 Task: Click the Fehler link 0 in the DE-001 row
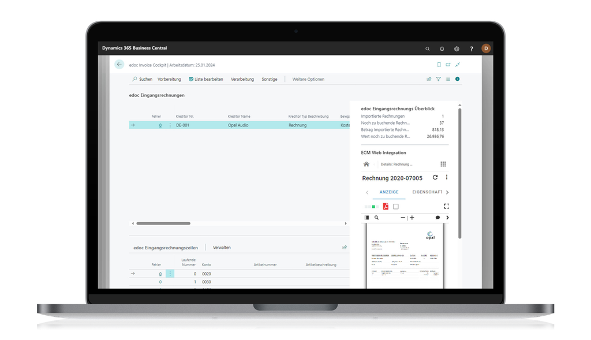pos(160,125)
